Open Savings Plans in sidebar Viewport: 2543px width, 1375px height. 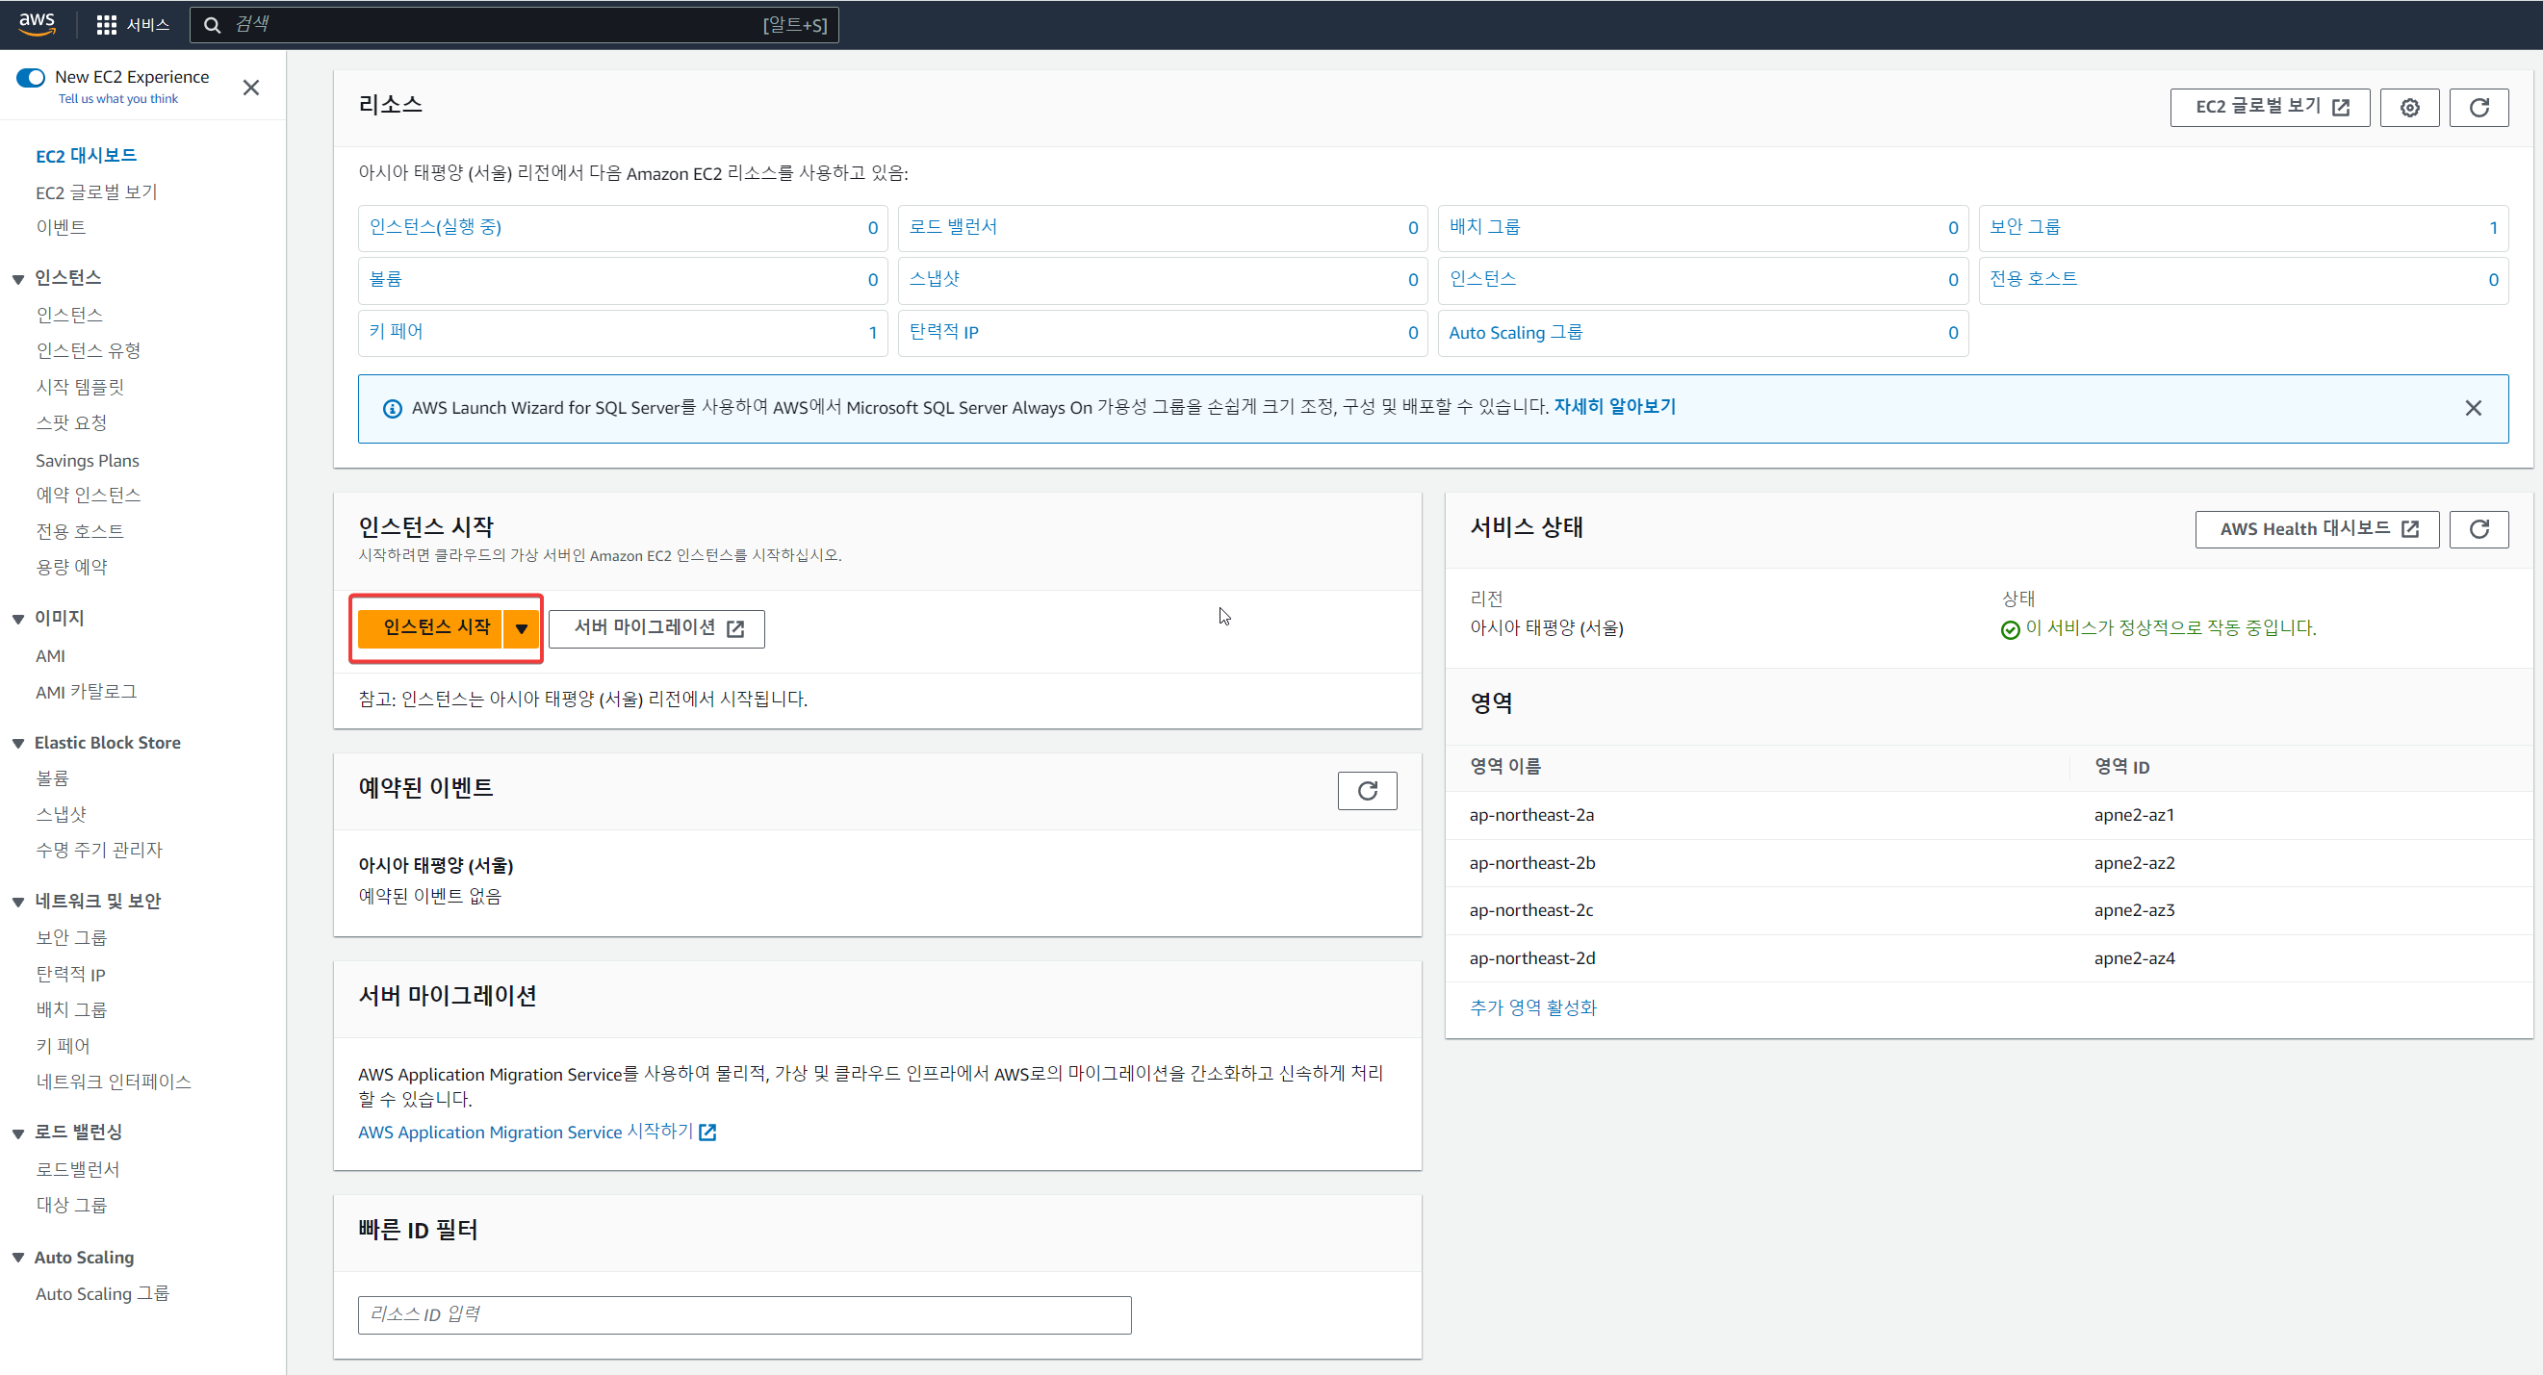(x=88, y=460)
